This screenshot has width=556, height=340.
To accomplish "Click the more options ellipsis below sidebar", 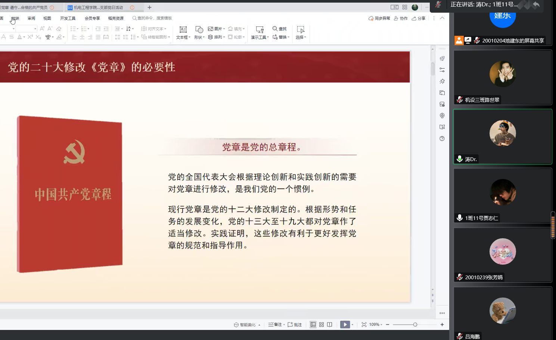I will (442, 313).
